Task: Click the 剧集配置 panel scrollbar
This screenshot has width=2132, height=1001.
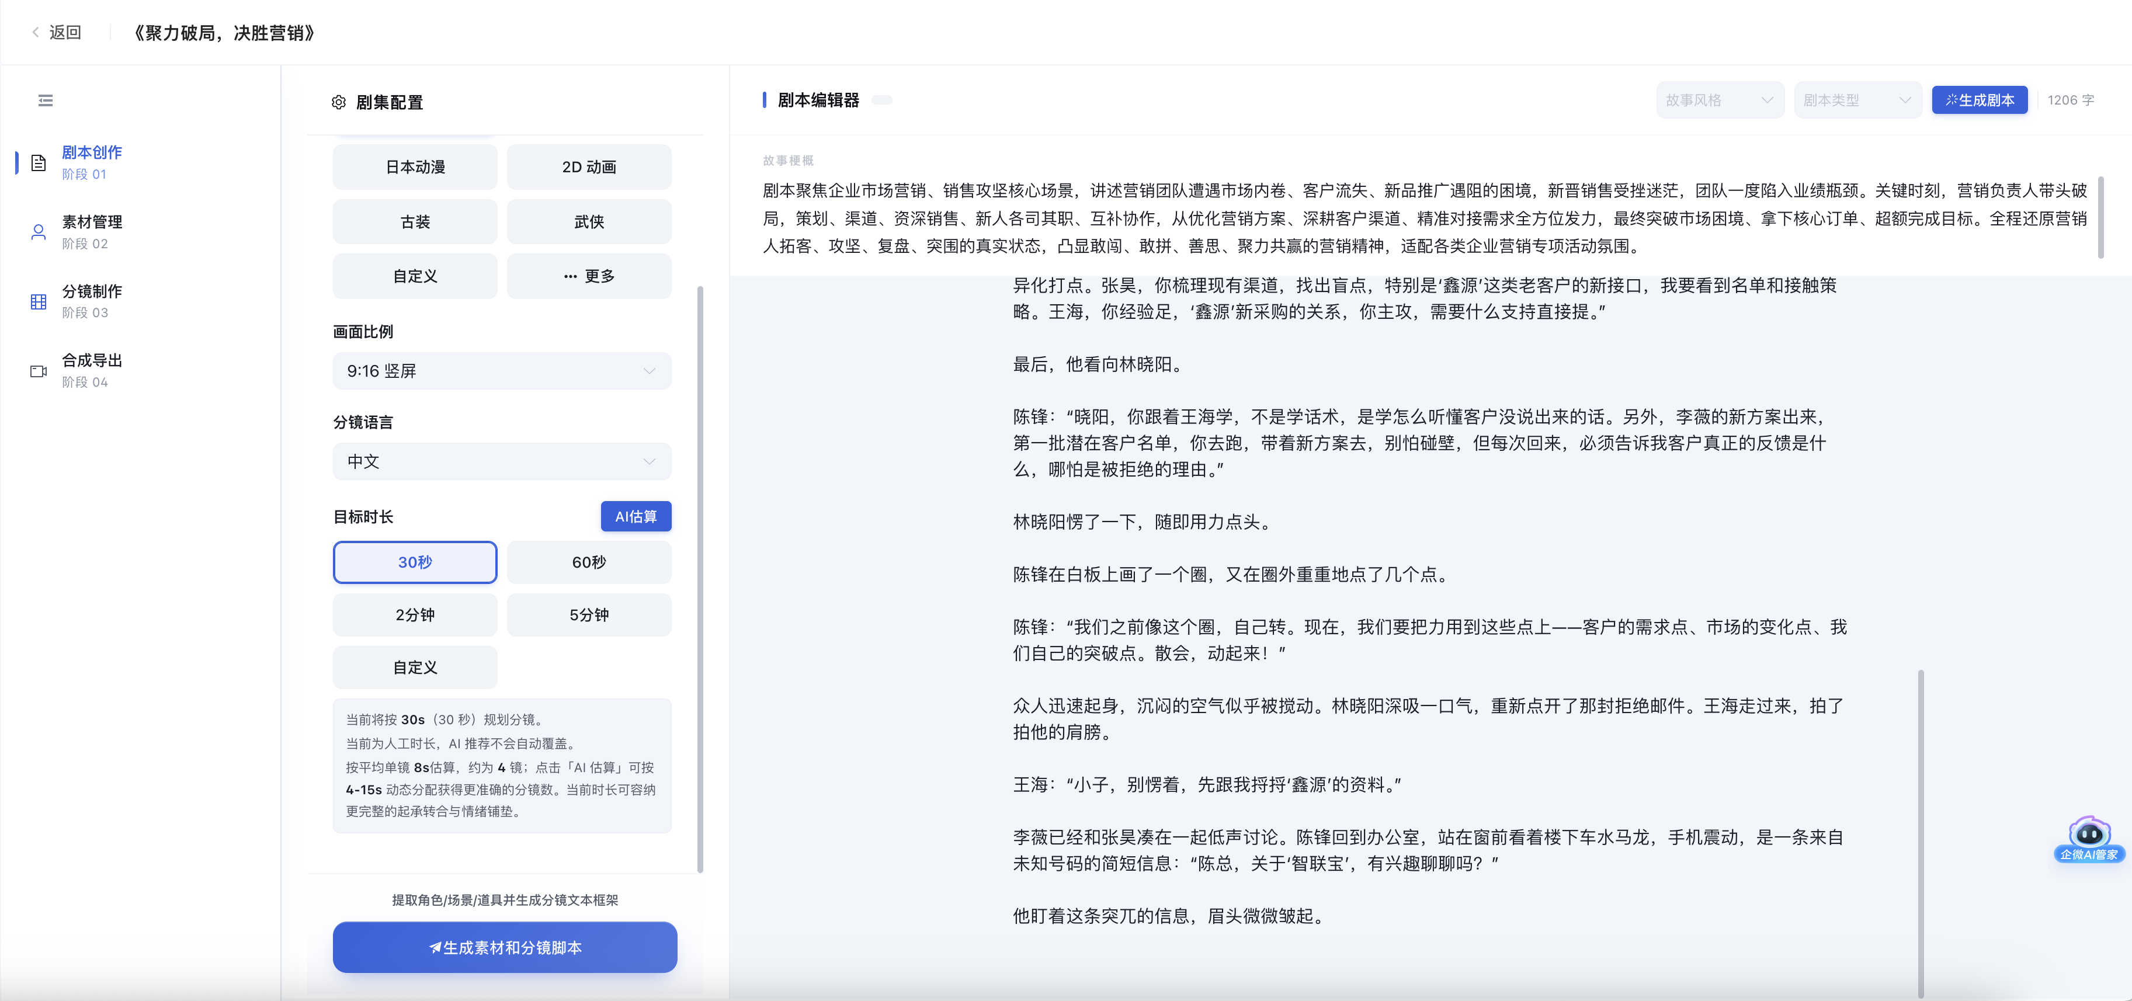Action: coord(700,579)
